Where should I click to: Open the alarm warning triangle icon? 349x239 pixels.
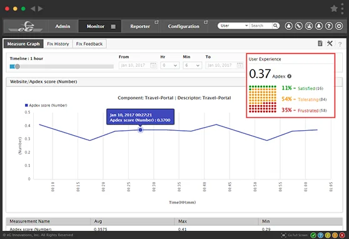pos(309,26)
